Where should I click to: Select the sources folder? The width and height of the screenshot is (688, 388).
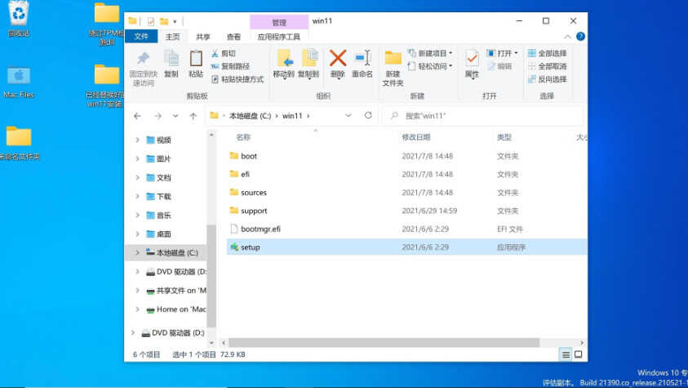(x=254, y=193)
